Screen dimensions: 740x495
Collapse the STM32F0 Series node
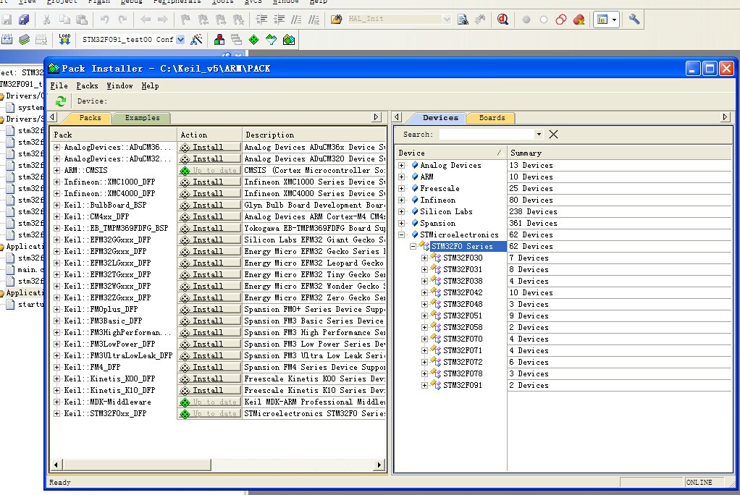413,246
